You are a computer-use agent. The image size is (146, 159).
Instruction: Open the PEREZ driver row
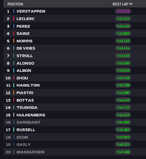75,26
